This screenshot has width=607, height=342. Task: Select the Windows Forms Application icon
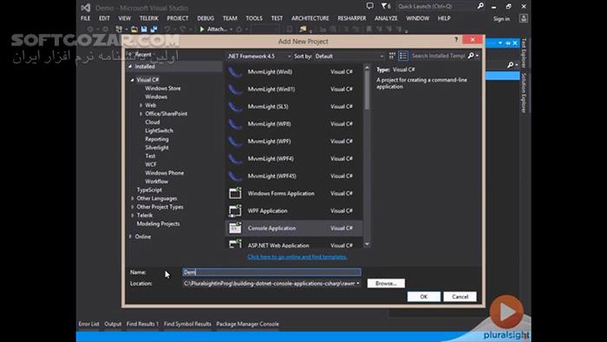(x=235, y=194)
